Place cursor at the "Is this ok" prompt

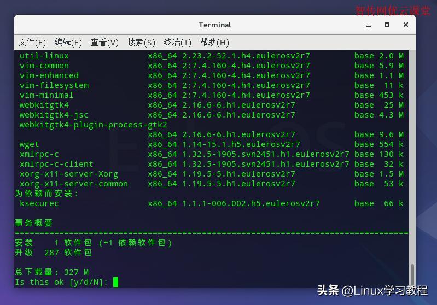tap(115, 282)
